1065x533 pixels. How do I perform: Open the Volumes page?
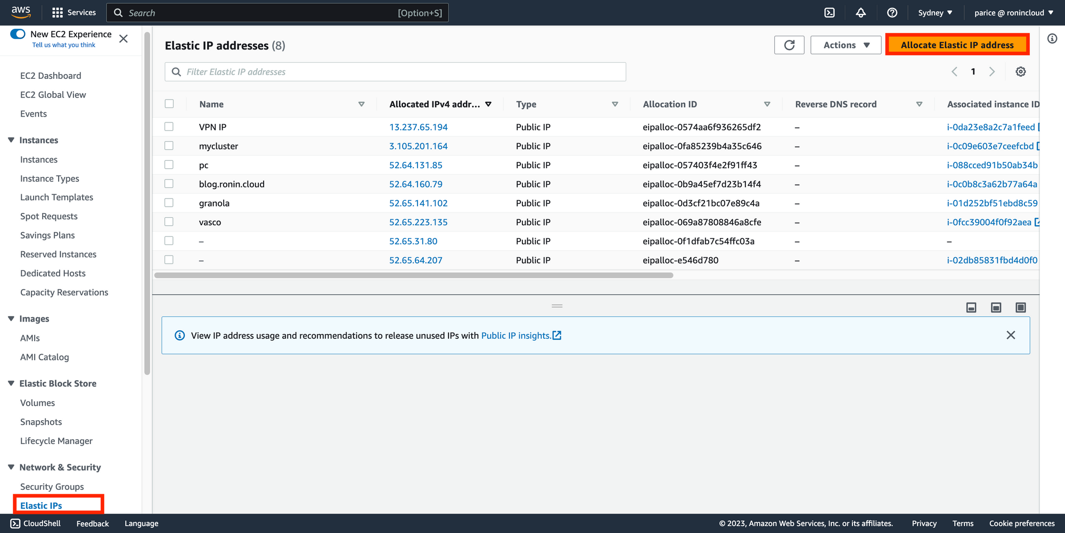37,403
